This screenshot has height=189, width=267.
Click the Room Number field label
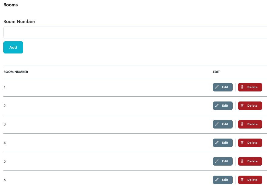(x=19, y=22)
